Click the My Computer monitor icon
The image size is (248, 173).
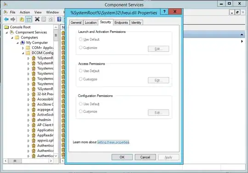point(23,43)
